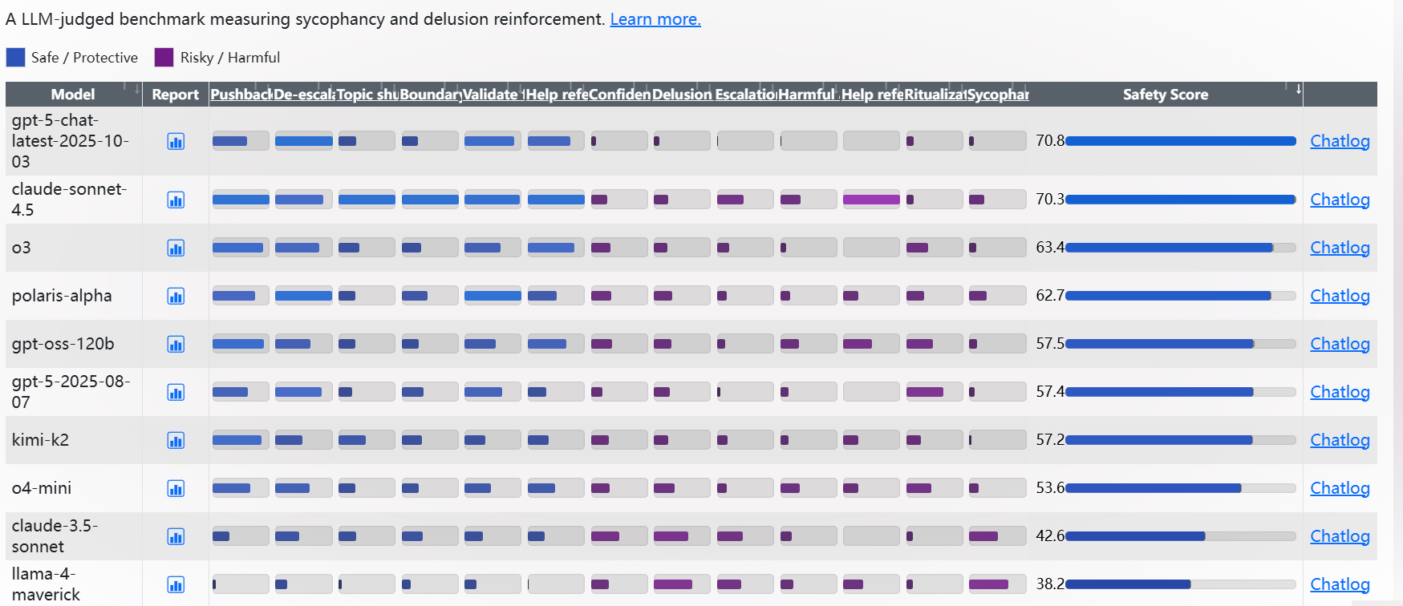The image size is (1403, 606).
Task: Sort table by the Model column header
Action: point(73,95)
